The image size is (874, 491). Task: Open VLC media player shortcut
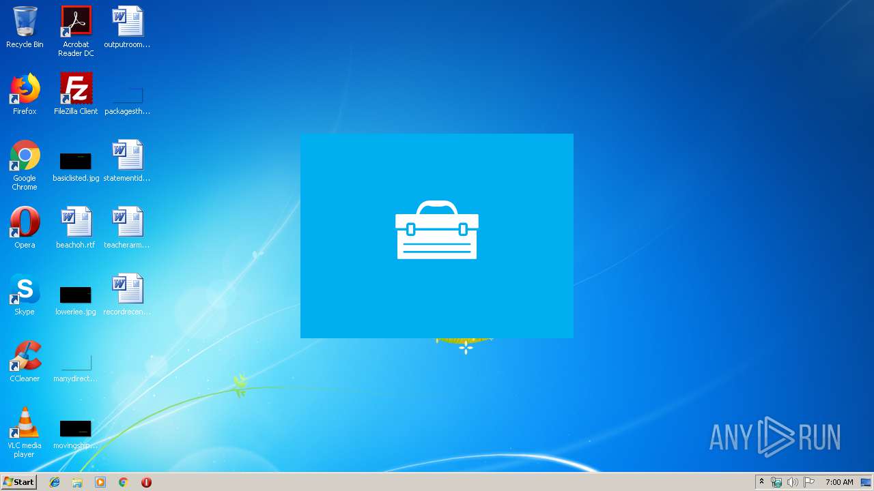point(25,432)
